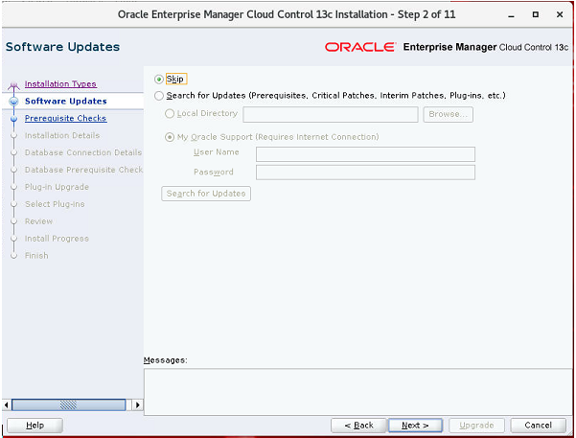The width and height of the screenshot is (576, 438).
Task: Click the Password input field
Action: point(365,173)
